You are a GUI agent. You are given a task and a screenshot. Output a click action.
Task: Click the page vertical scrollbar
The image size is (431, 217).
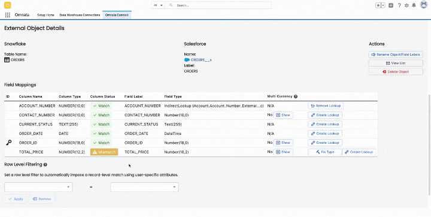click(429, 144)
